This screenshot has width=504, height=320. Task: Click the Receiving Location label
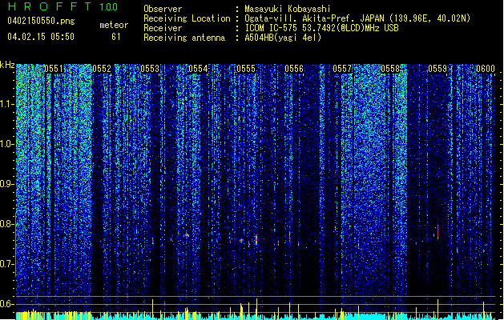click(x=187, y=18)
